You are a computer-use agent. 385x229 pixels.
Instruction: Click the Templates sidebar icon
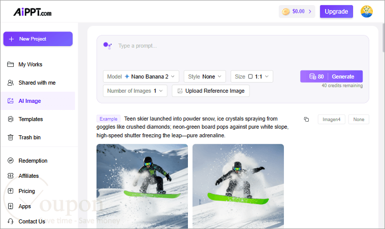10,119
